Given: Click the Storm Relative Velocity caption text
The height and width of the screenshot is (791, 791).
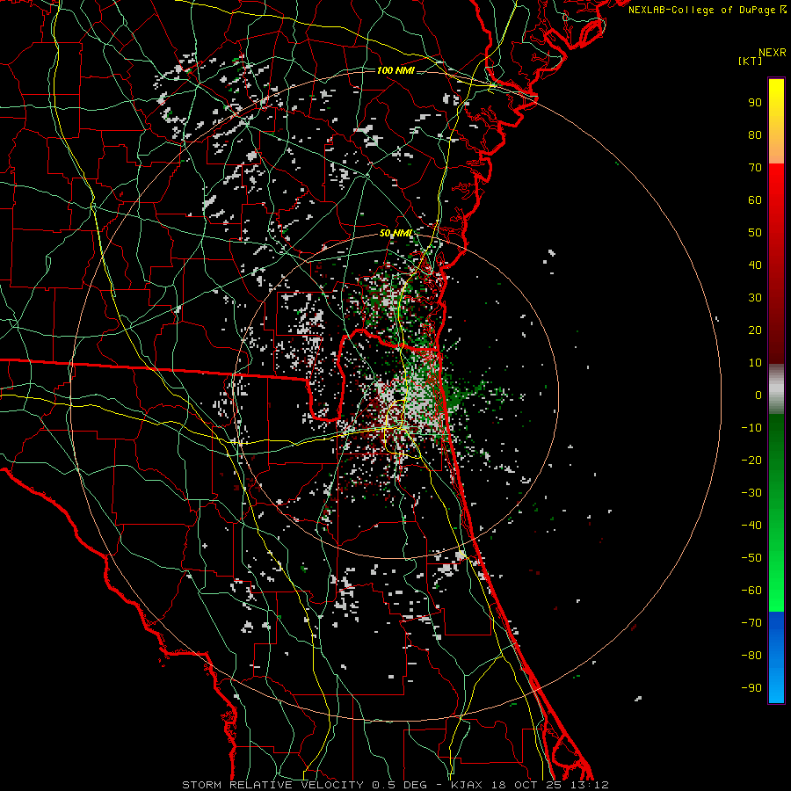Looking at the screenshot, I should 395,785.
